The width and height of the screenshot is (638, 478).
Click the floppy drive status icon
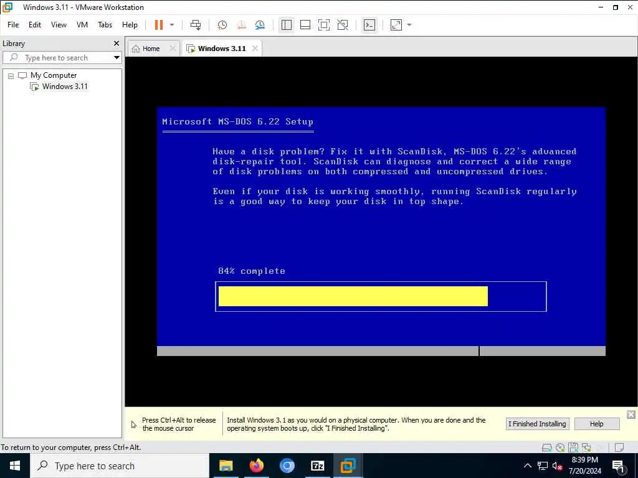tap(573, 448)
